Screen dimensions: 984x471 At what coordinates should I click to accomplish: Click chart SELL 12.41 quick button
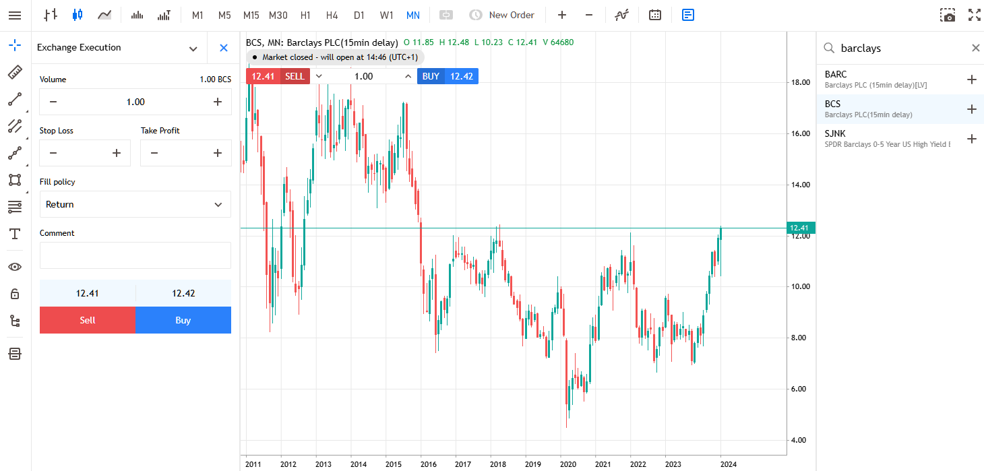coord(278,76)
